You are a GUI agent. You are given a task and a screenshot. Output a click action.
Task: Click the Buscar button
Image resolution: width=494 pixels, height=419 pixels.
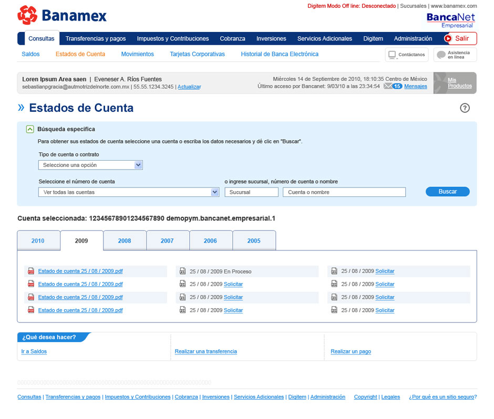tap(447, 192)
